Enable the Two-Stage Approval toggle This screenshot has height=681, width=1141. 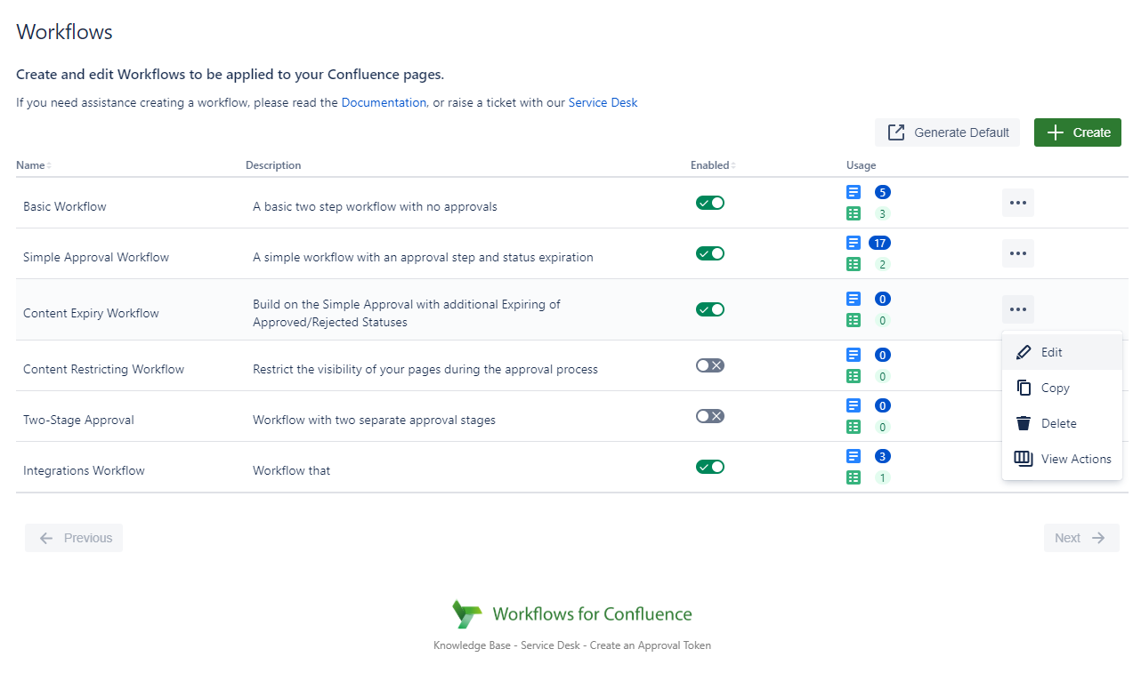click(x=709, y=415)
